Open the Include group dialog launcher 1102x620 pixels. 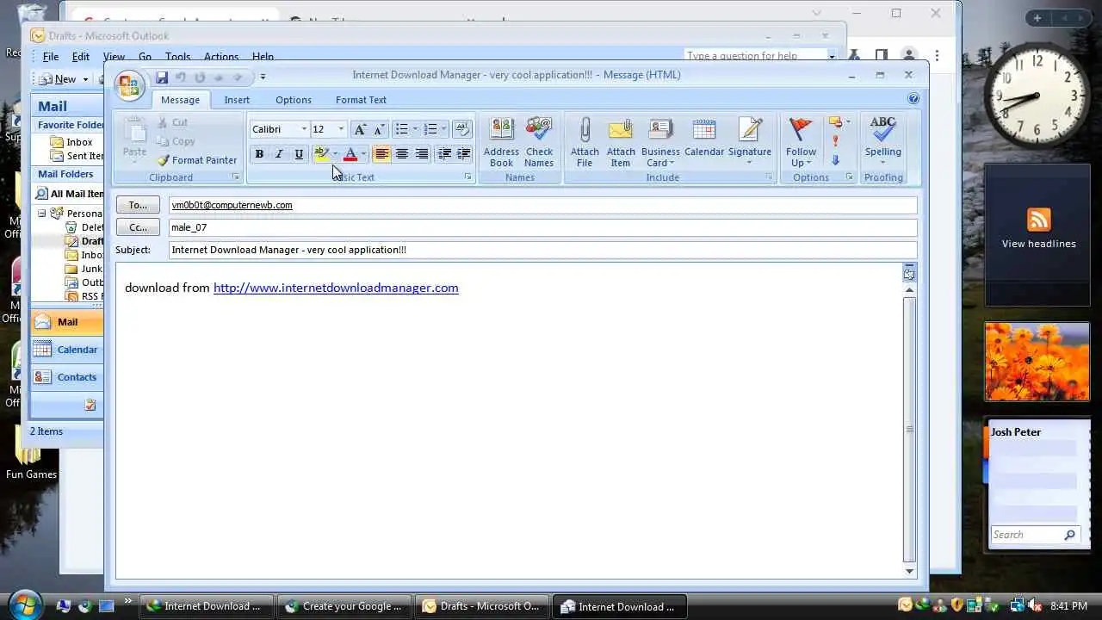point(770,177)
